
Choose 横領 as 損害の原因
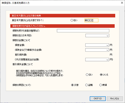coord(103,85)
